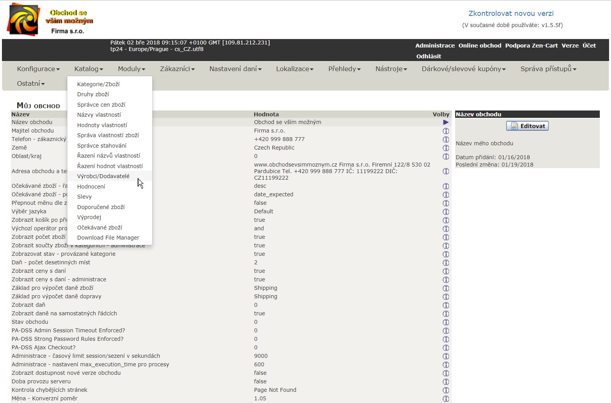The height and width of the screenshot is (403, 611).
Task: Click the Odhlásit logout link
Action: coord(428,56)
